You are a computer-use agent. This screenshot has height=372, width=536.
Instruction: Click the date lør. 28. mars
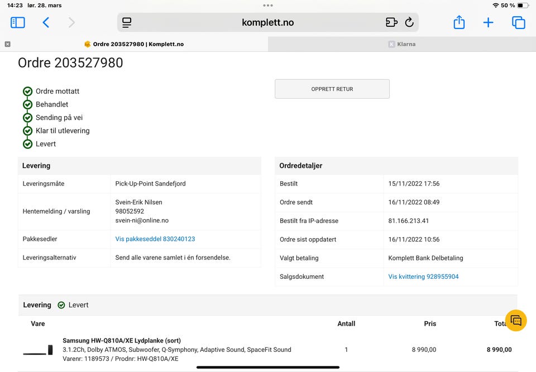pyautogui.click(x=45, y=6)
